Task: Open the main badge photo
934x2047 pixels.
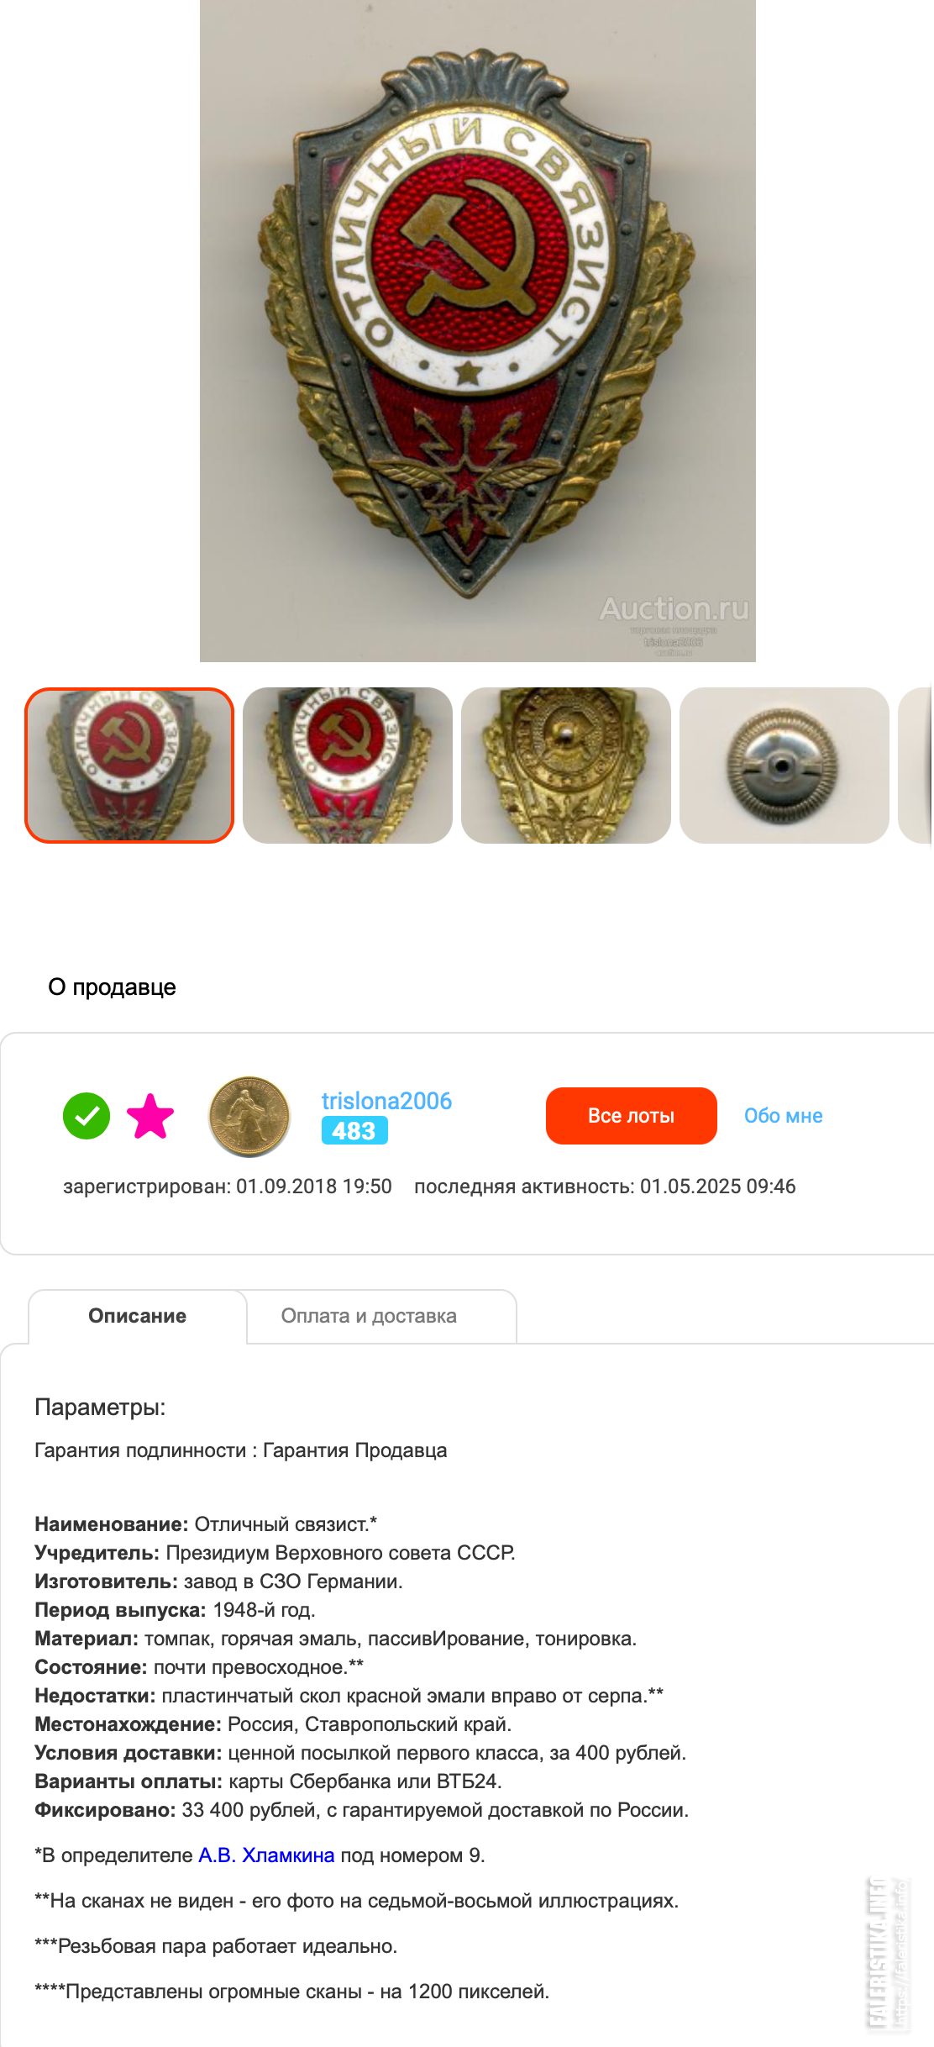Action: pyautogui.click(x=478, y=331)
